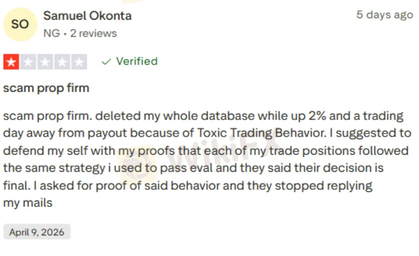The image size is (419, 256).
Task: Click the April 9, 2026 date badge
Action: click(37, 232)
